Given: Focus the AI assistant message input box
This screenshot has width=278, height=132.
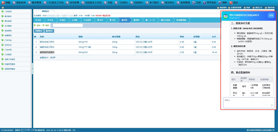Looking at the screenshot, I should click(249, 102).
